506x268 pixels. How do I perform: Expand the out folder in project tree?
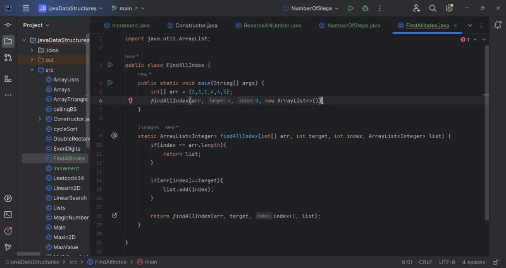[32, 60]
